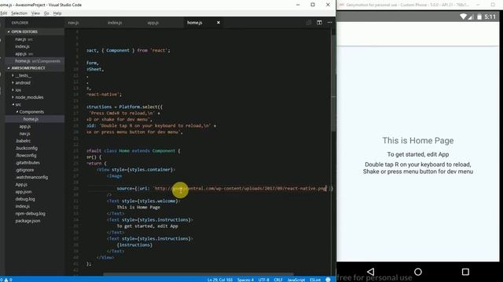This screenshot has height=282, width=503.
Task: Select home.js in Open Editors list
Action: (35, 61)
